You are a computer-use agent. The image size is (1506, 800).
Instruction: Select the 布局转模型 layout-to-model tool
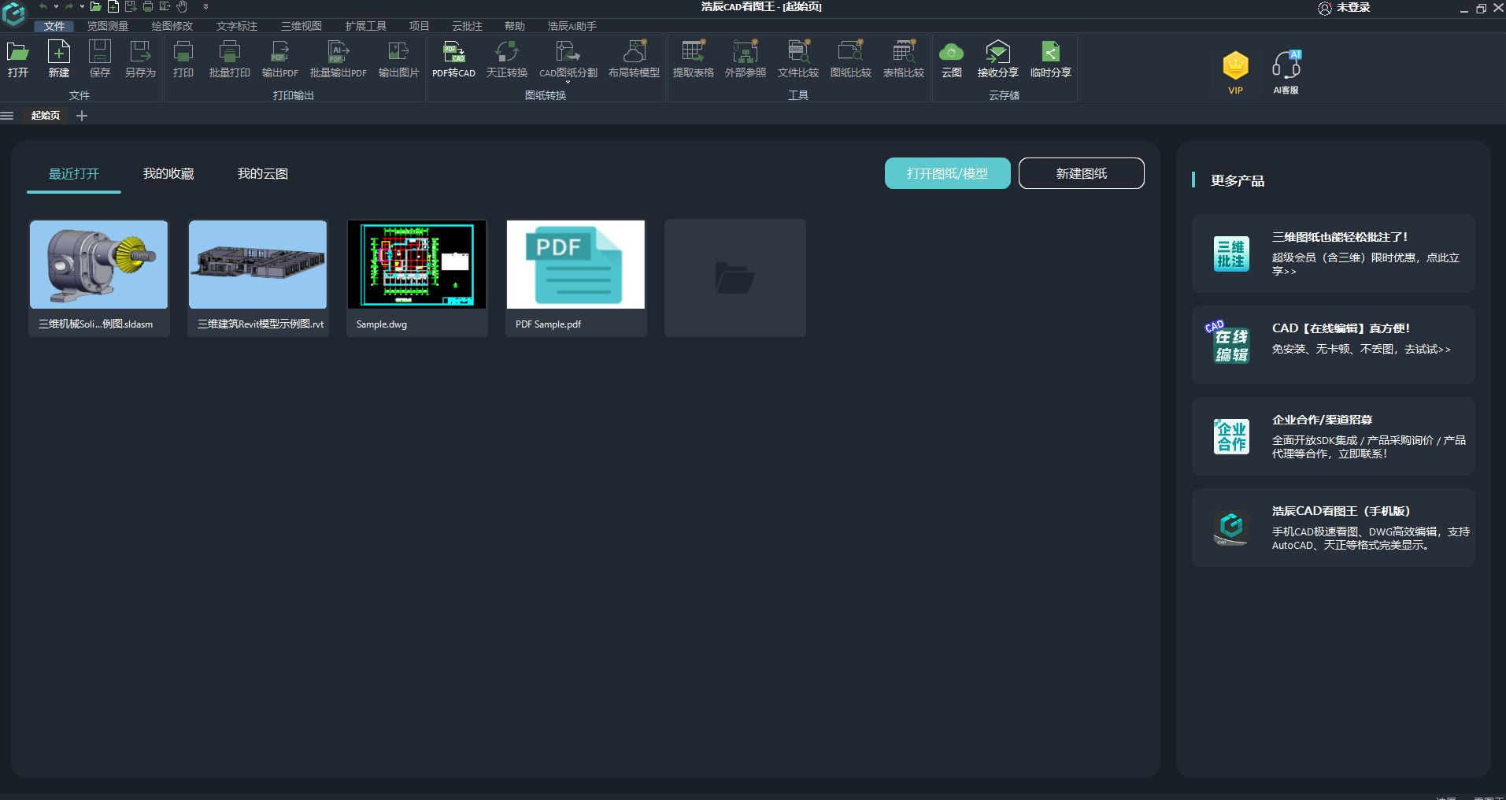click(634, 59)
